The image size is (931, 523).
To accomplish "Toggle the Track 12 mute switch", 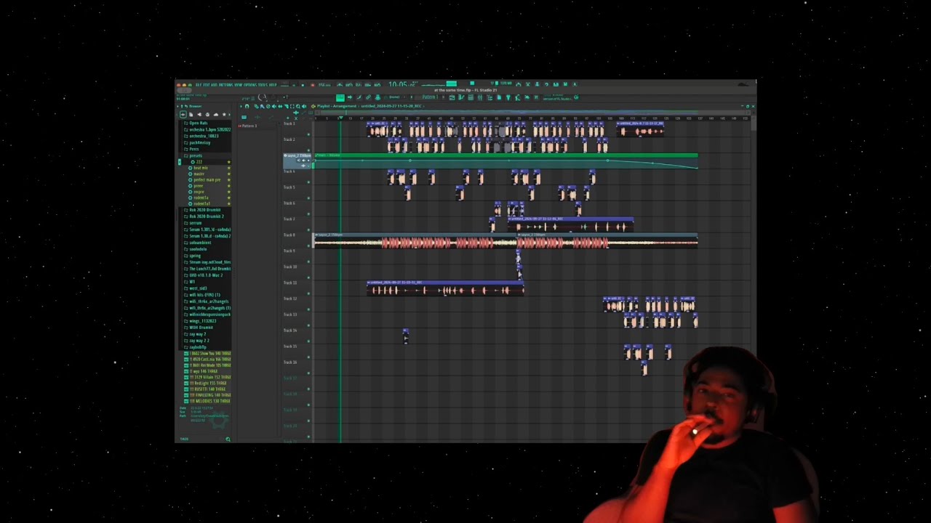I will (308, 310).
